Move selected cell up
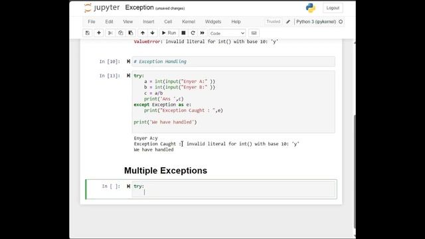This screenshot has height=239, width=425. [x=143, y=33]
